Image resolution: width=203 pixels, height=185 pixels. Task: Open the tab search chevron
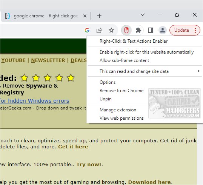coord(143,15)
